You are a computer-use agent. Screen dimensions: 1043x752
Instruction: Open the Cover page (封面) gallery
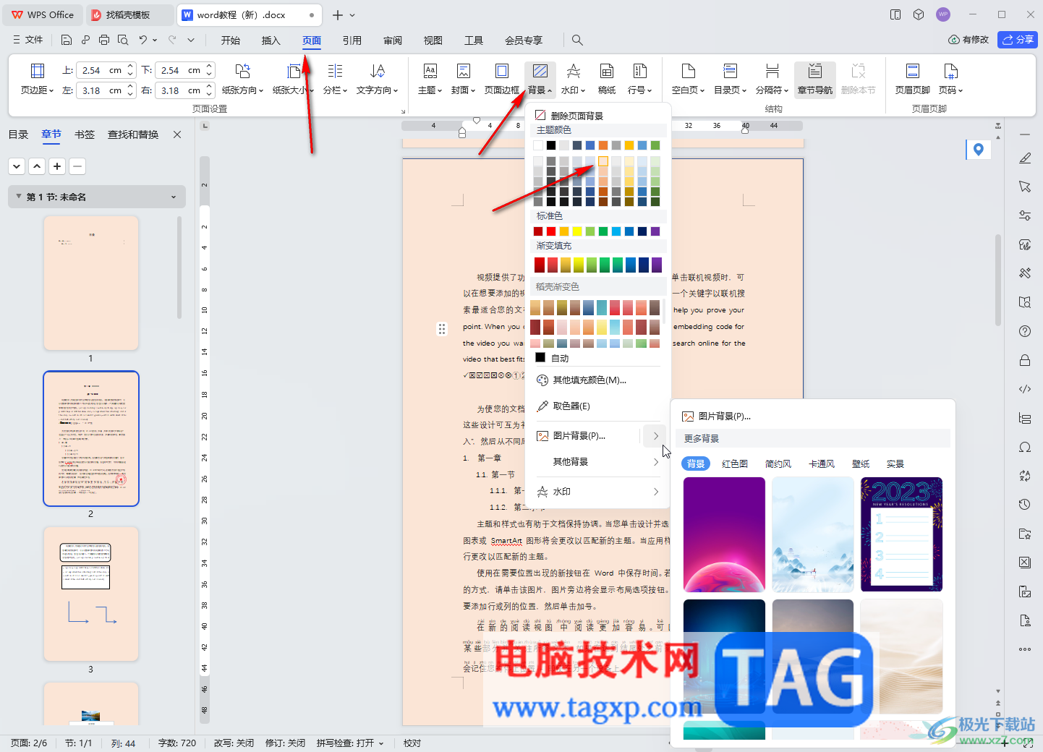tap(464, 80)
